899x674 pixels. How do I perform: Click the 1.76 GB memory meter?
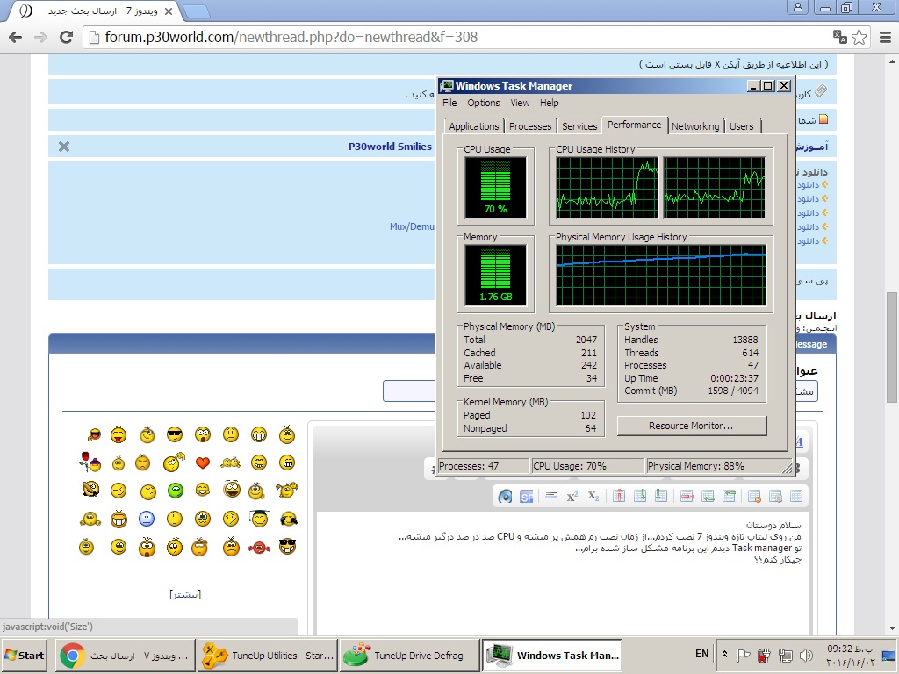coord(495,275)
